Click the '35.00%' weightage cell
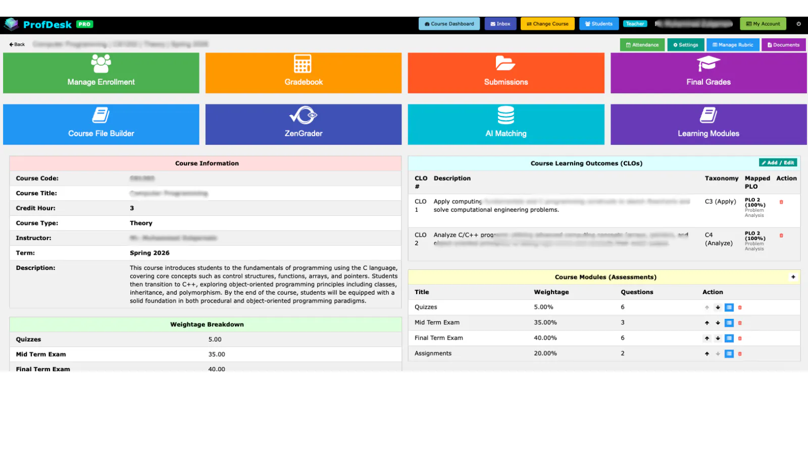The width and height of the screenshot is (808, 454). click(x=545, y=323)
